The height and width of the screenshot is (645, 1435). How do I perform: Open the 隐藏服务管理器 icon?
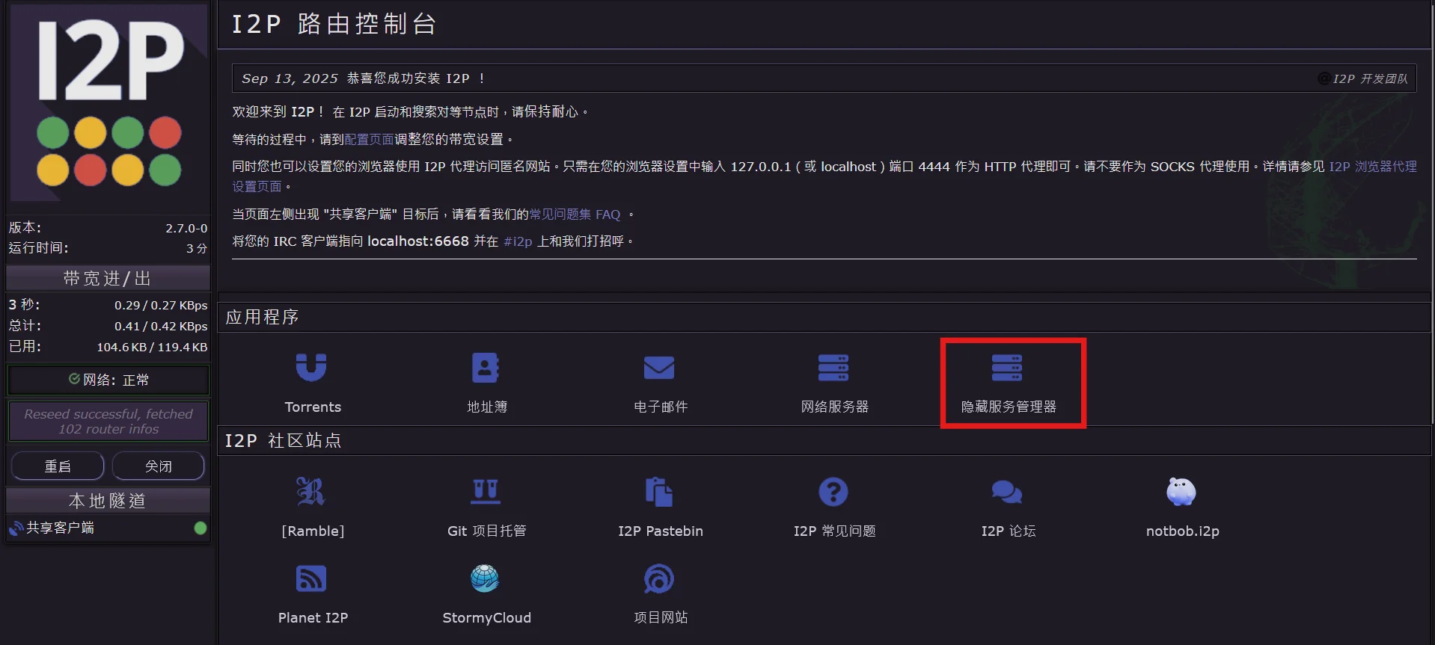coord(1007,368)
